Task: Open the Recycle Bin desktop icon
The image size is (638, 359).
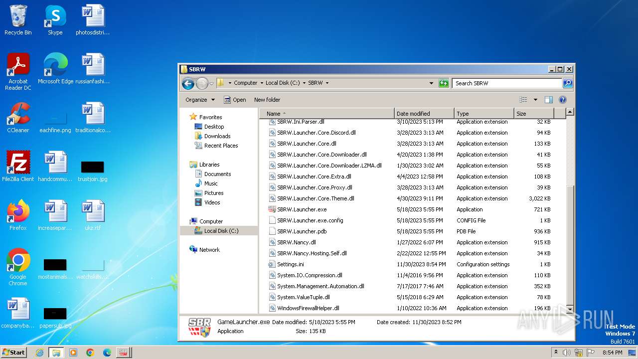Action: (18, 20)
